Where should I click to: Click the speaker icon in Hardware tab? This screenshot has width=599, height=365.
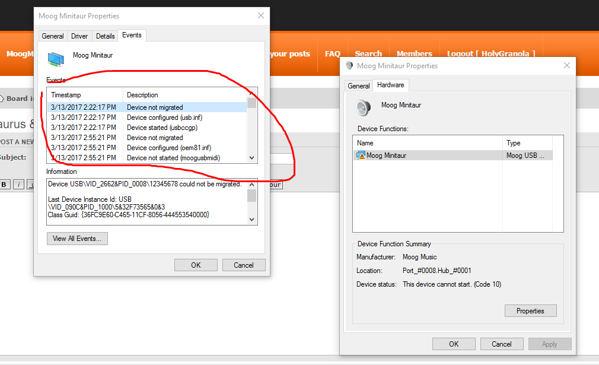click(364, 107)
